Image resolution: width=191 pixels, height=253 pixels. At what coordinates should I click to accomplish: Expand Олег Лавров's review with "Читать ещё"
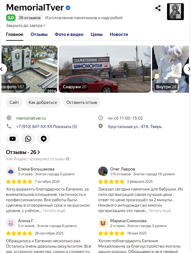click(x=160, y=211)
